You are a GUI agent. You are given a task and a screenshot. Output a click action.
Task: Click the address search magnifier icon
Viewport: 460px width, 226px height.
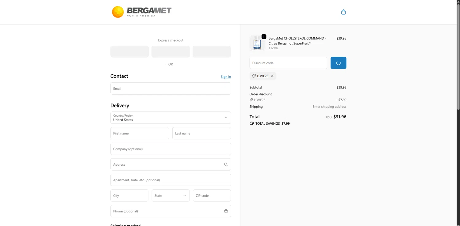coord(226,164)
